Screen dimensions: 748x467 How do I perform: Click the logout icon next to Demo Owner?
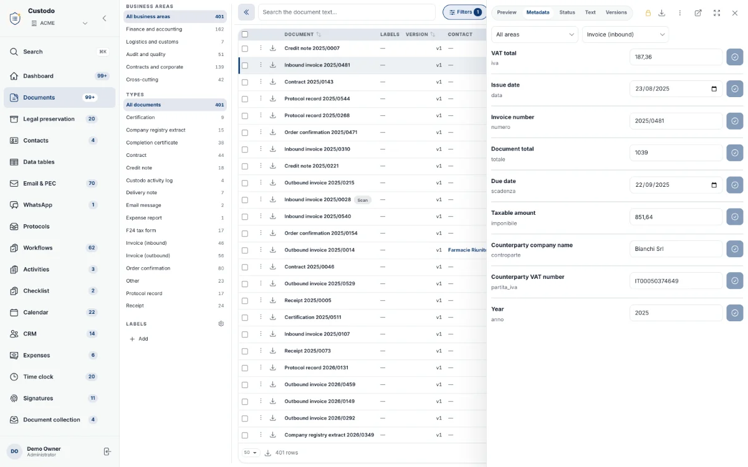107,451
